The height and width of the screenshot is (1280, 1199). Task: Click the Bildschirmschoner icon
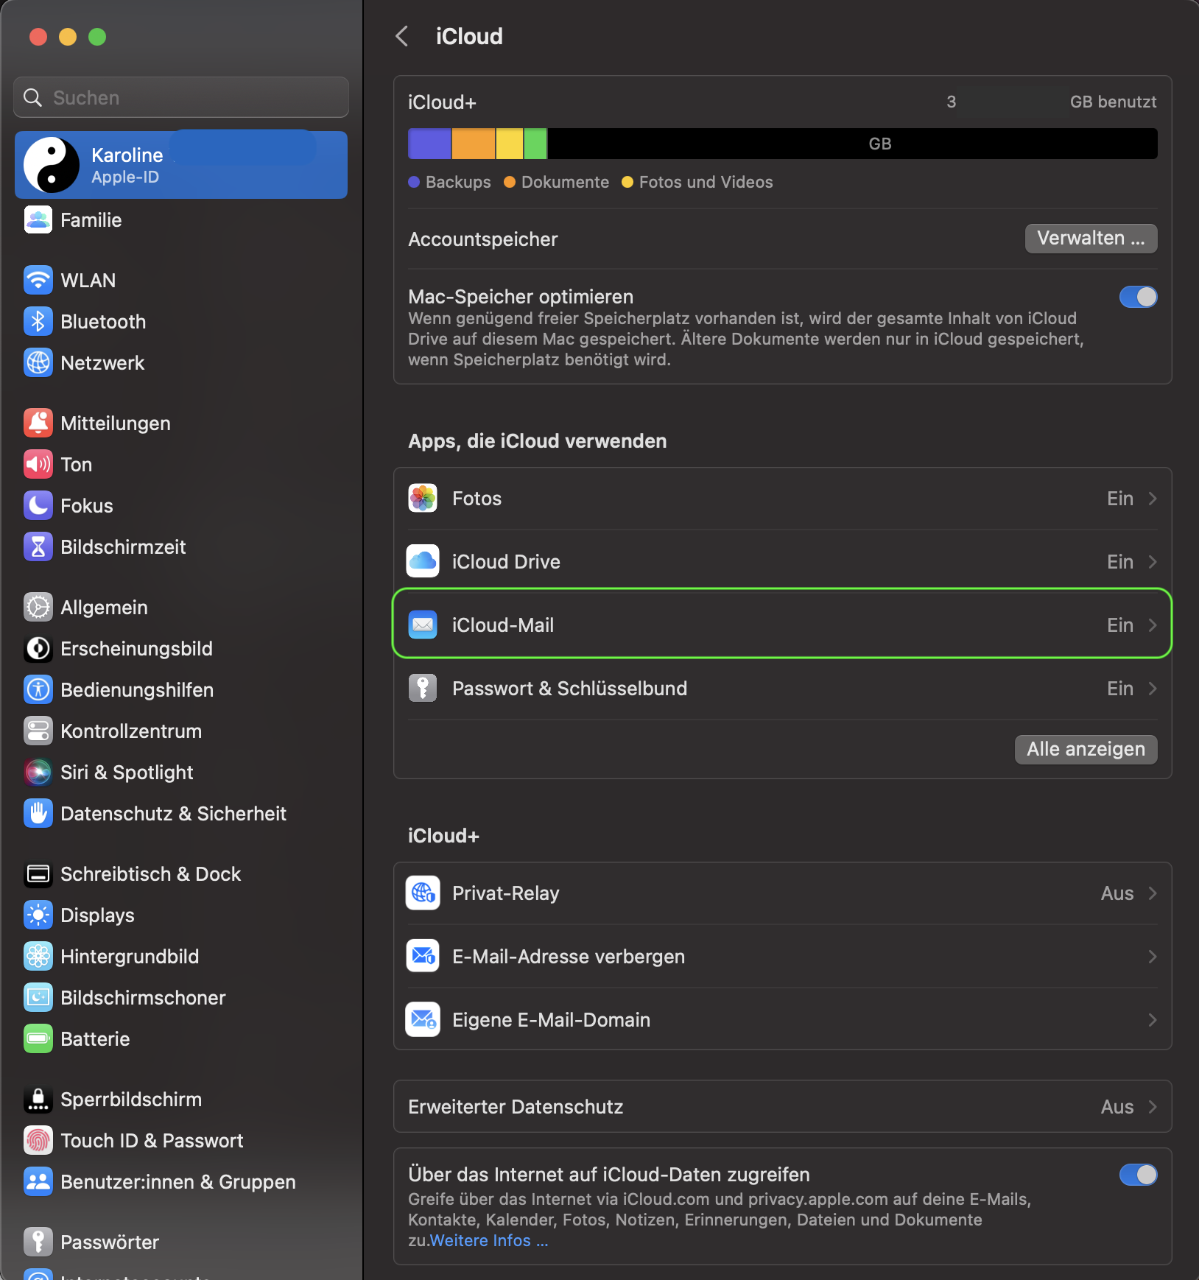point(38,997)
